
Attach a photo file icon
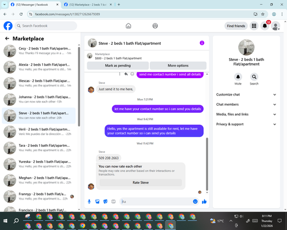[x=97, y=201]
